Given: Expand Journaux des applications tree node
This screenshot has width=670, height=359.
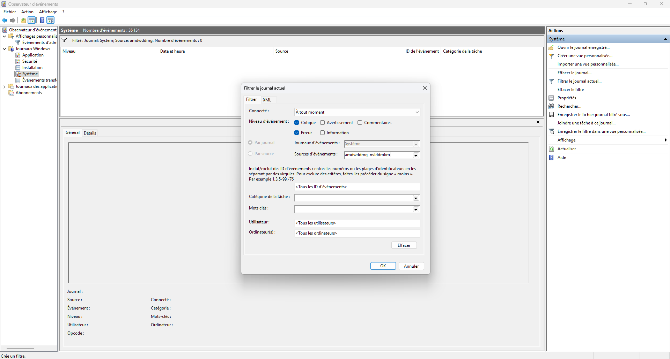Looking at the screenshot, I should 4,86.
